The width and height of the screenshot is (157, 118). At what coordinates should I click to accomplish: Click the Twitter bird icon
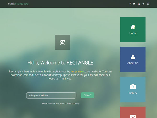[x=134, y=4]
